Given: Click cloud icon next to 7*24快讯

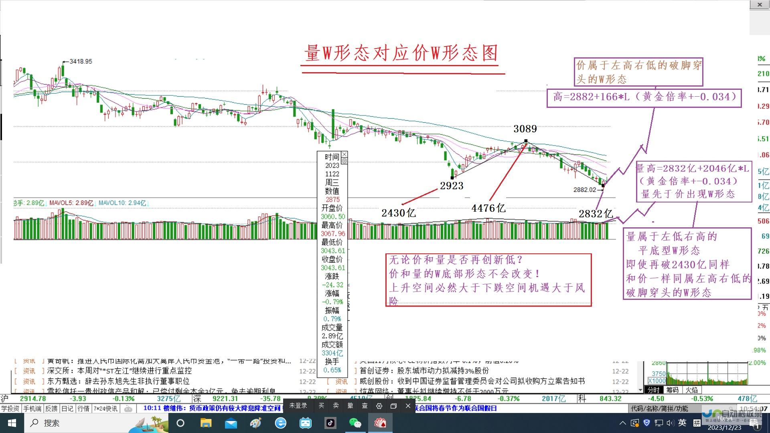Looking at the screenshot, I should click(x=128, y=409).
